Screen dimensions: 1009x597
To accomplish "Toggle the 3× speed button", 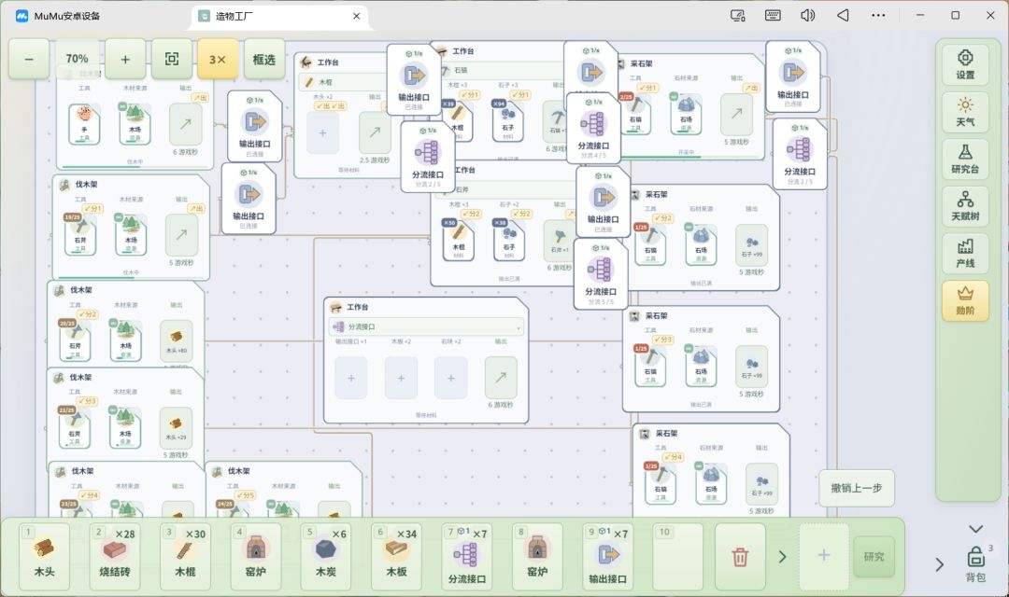I will 218,59.
